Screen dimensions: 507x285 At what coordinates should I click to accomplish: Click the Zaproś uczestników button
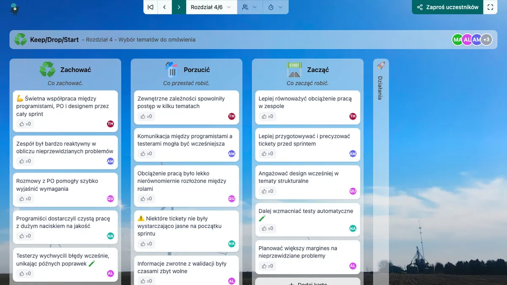[447, 7]
